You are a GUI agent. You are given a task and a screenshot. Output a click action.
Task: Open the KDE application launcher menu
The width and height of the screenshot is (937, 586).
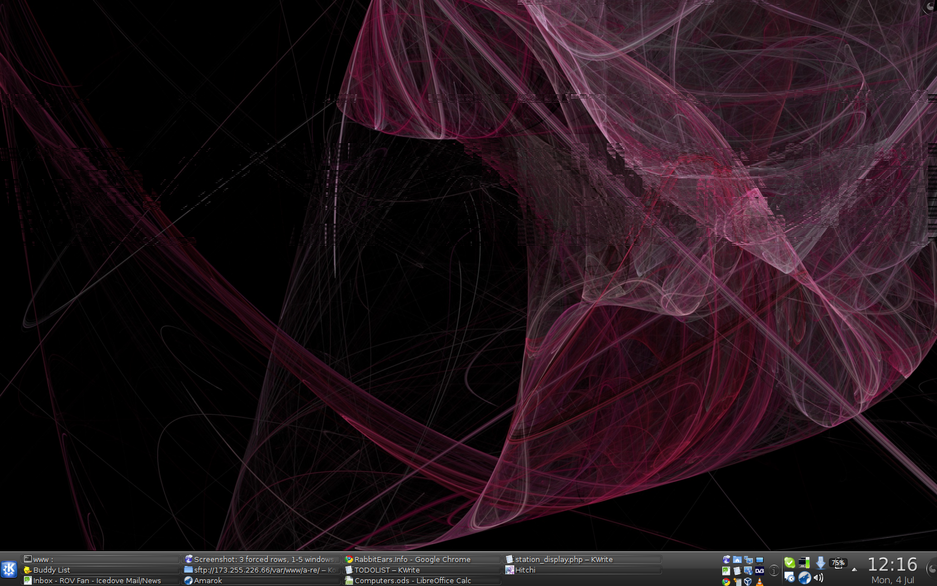[x=9, y=569]
